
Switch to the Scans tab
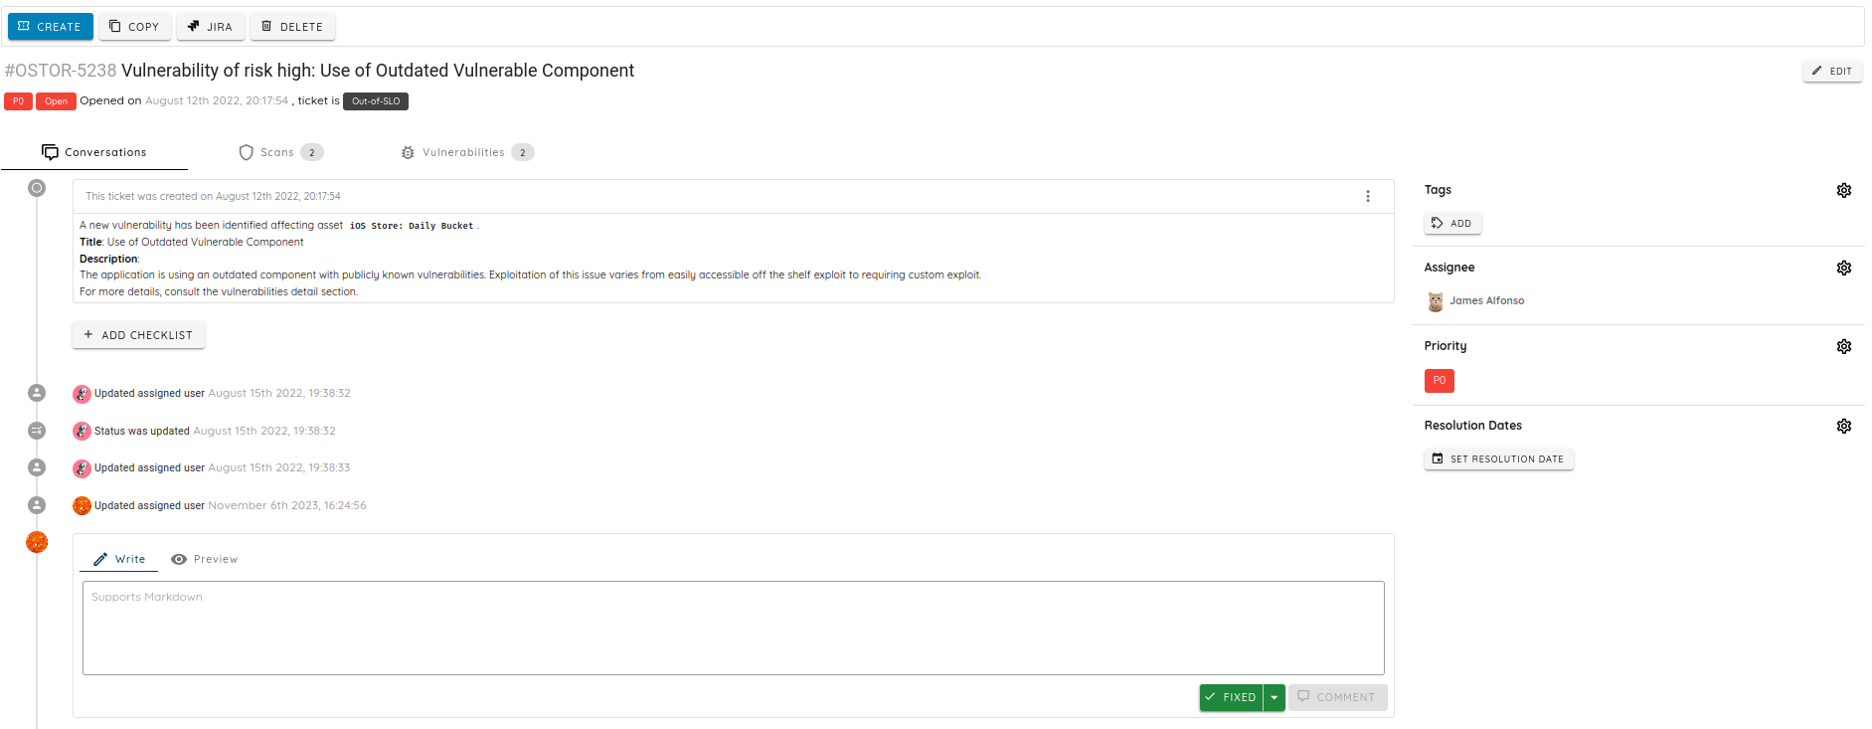(279, 152)
